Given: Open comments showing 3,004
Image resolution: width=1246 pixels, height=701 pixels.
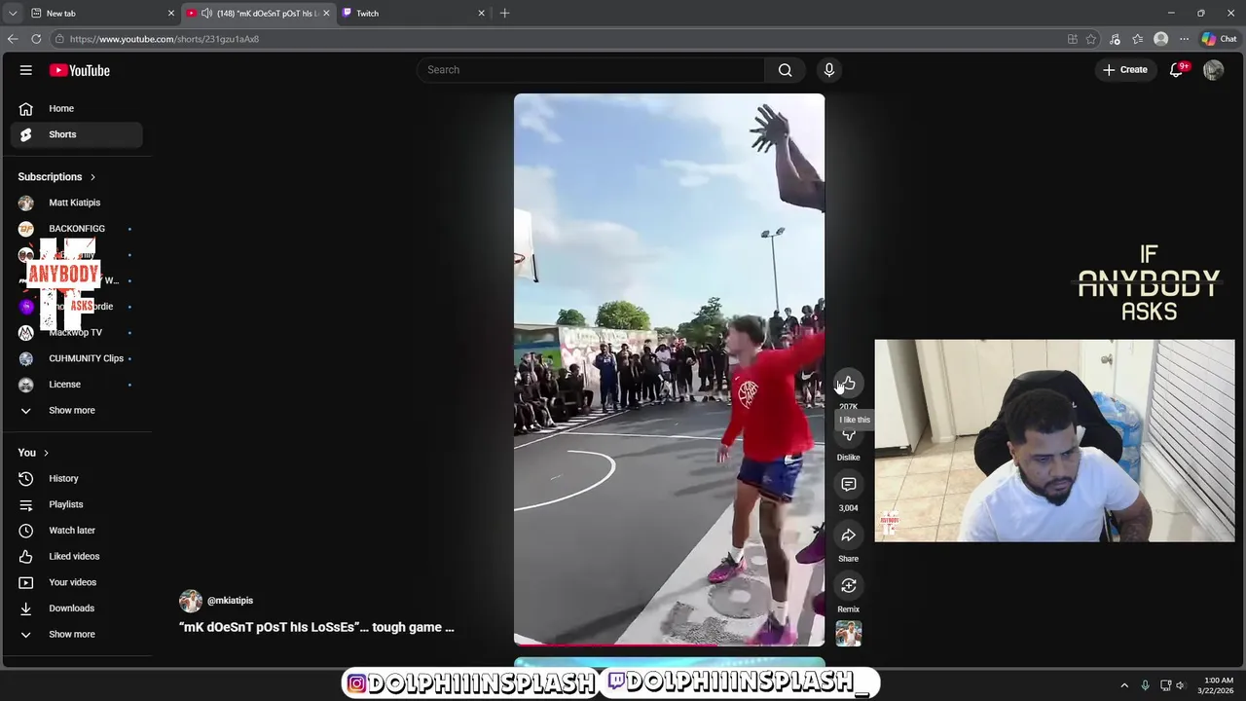Looking at the screenshot, I should (848, 485).
